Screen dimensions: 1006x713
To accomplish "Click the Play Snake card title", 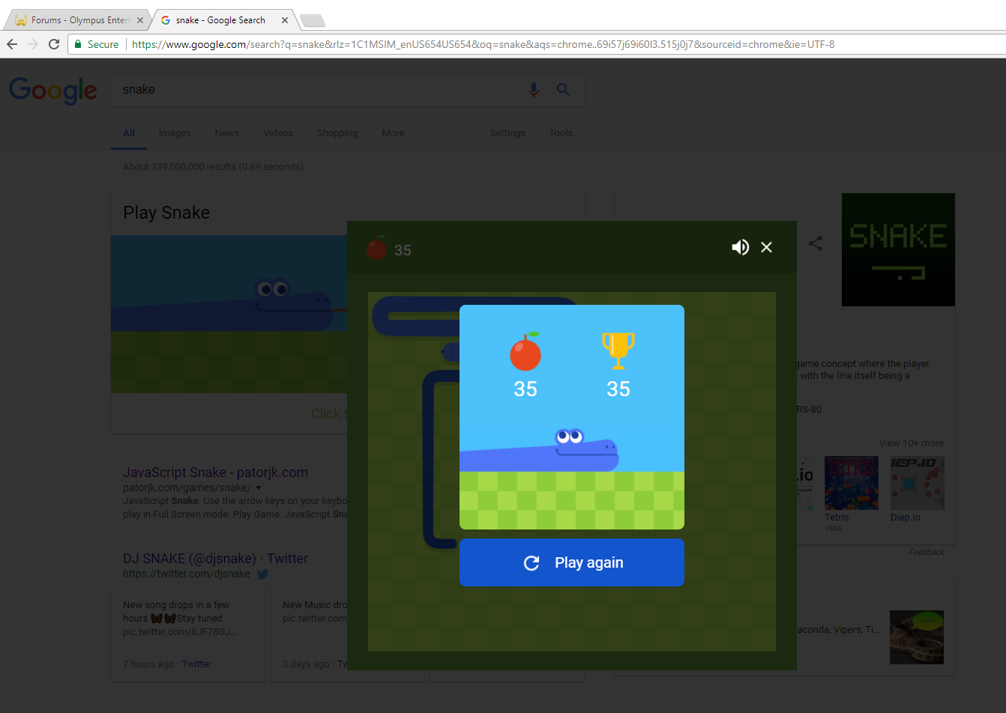I will (x=166, y=213).
